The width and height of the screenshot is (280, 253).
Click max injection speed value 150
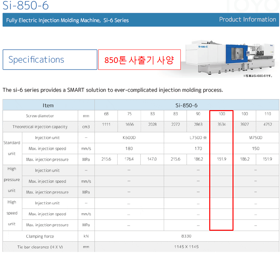tap(255, 148)
